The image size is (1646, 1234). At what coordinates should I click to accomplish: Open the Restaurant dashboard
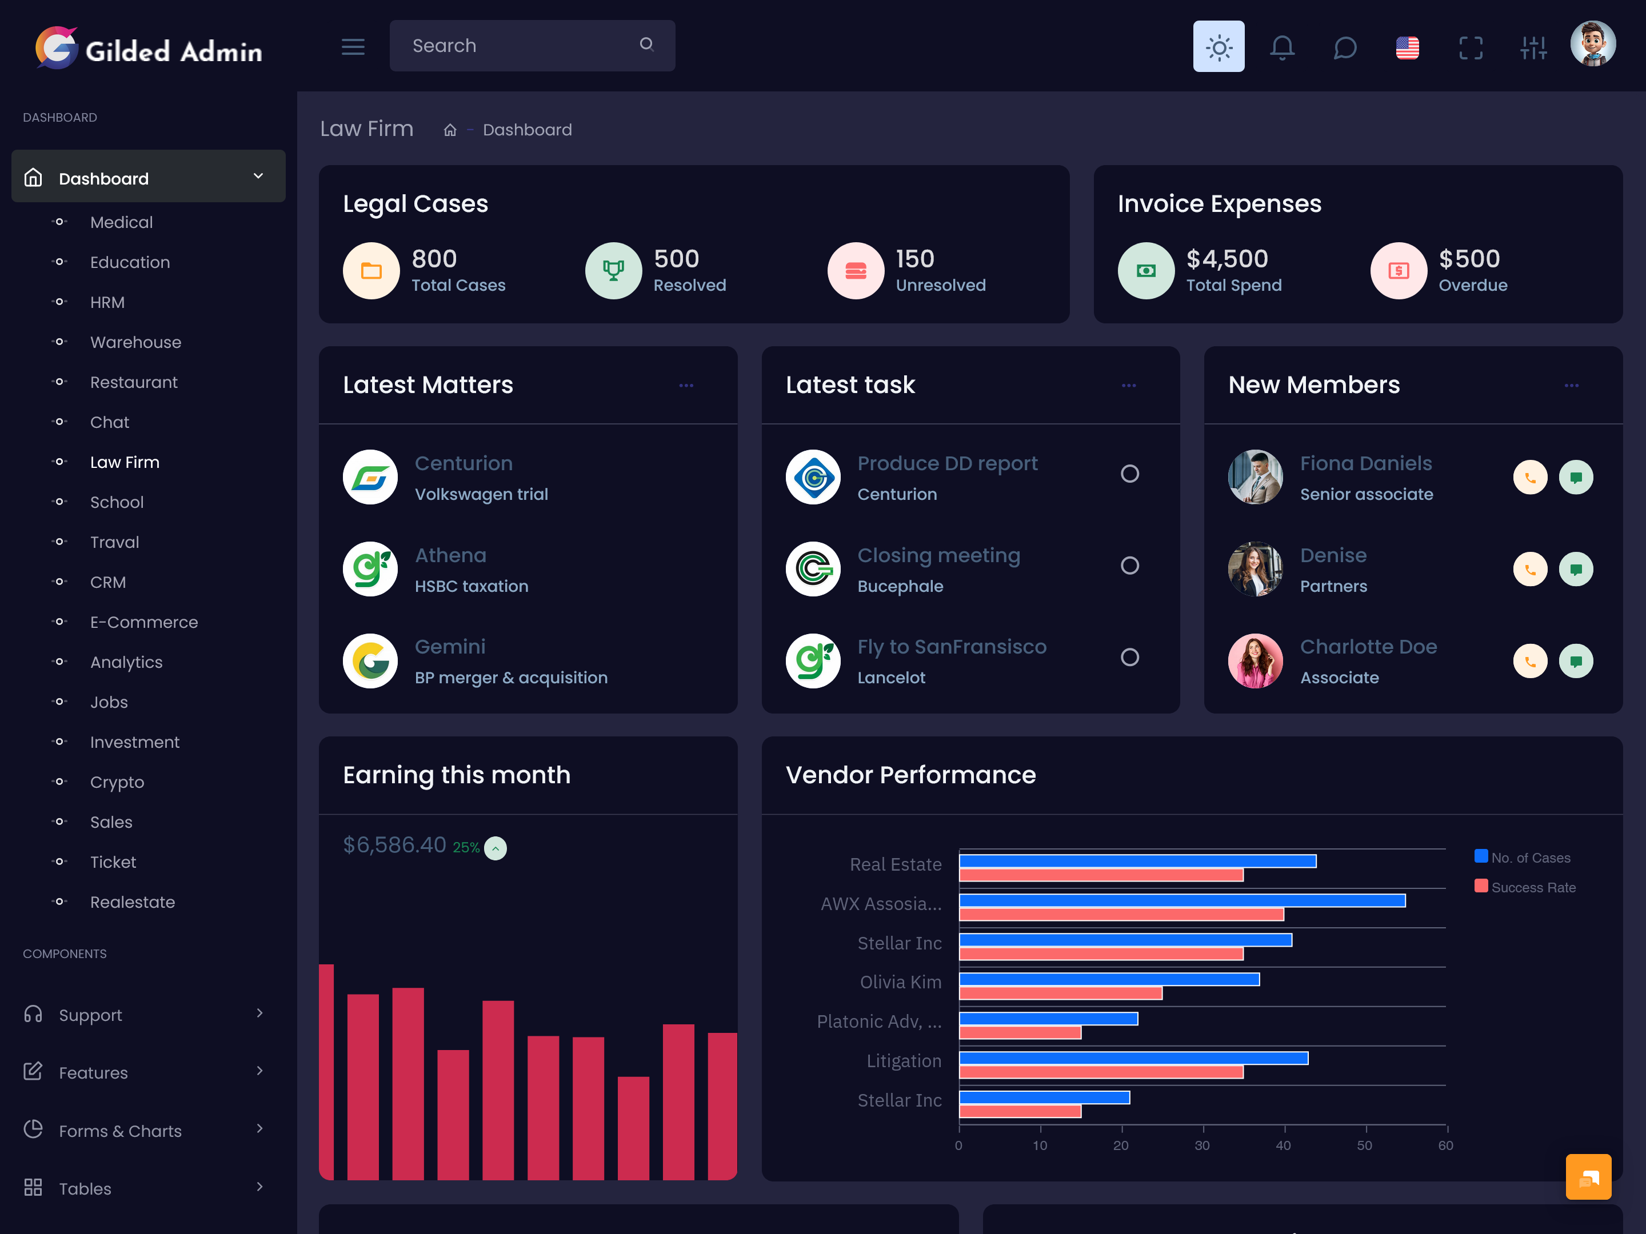point(134,382)
